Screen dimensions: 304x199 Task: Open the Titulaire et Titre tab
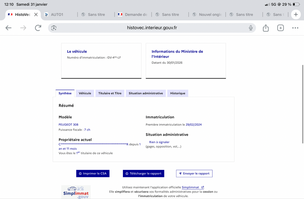coord(110,93)
